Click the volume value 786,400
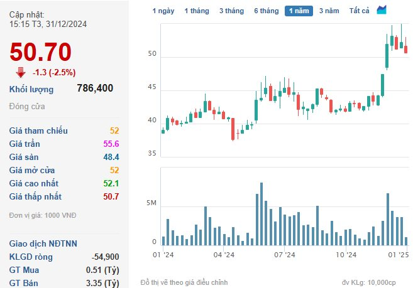 pos(95,88)
